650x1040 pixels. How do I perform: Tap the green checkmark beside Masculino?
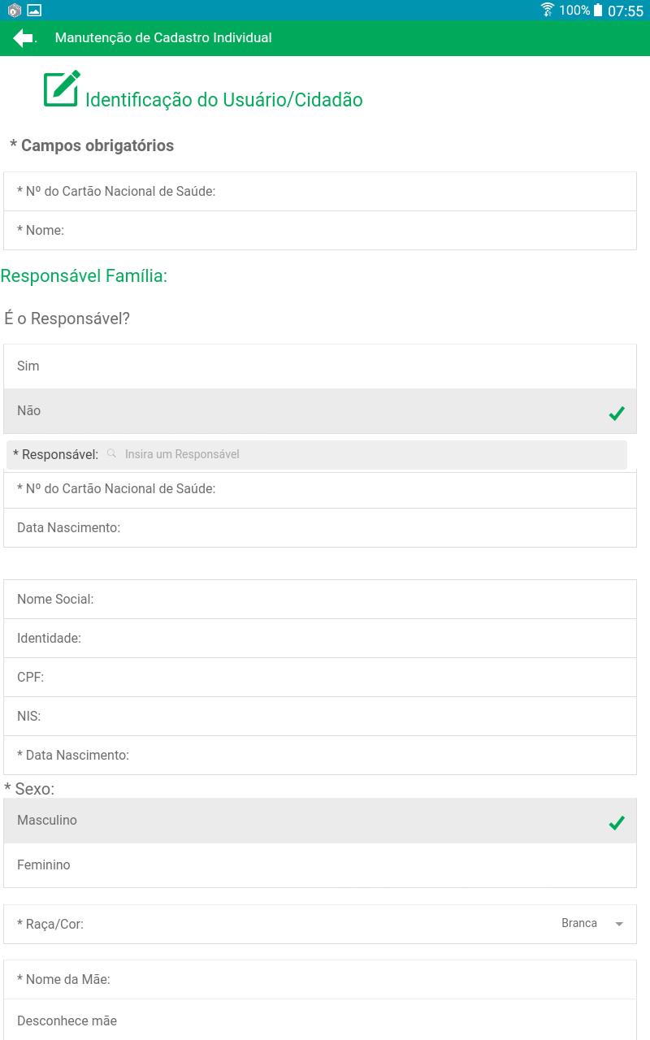617,823
